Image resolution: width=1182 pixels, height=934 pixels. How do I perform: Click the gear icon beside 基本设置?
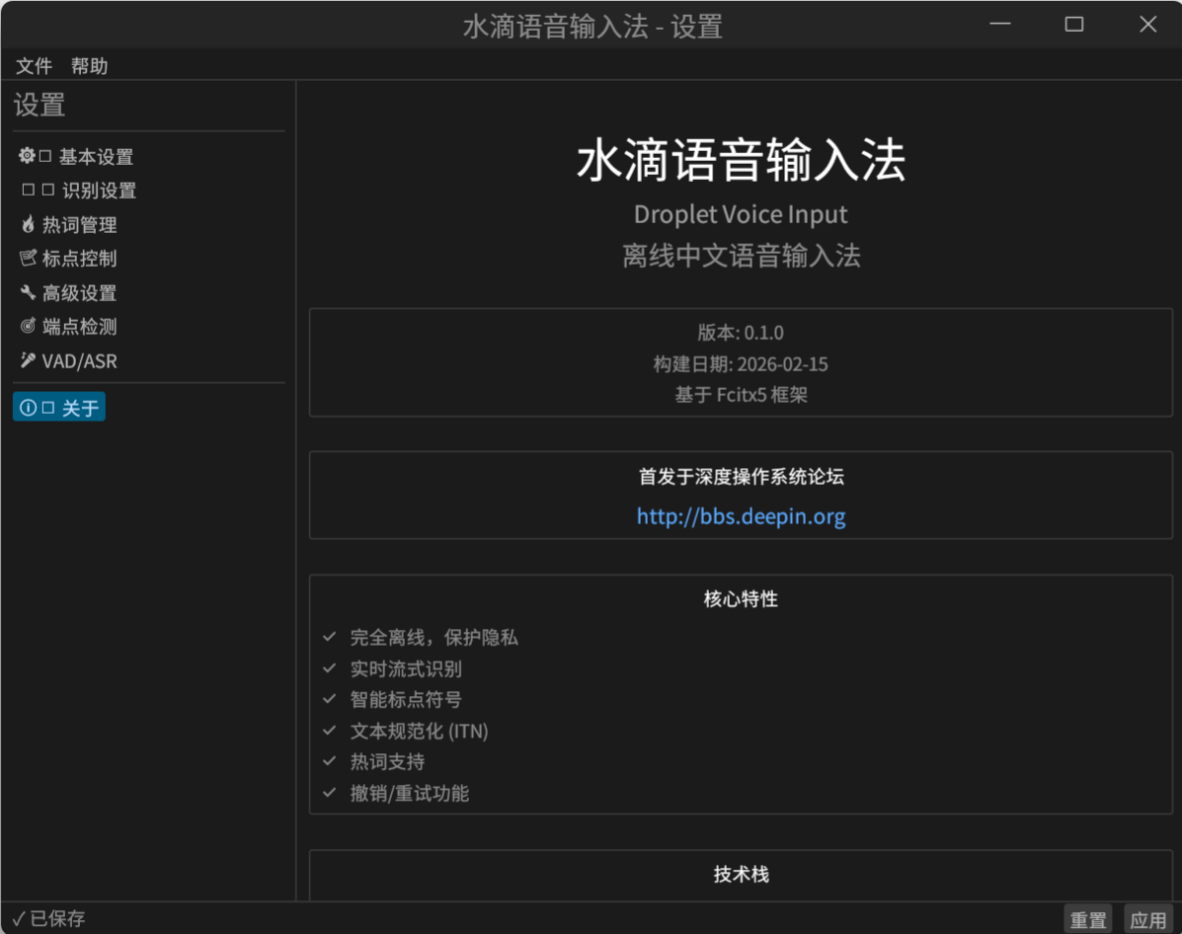coord(26,156)
